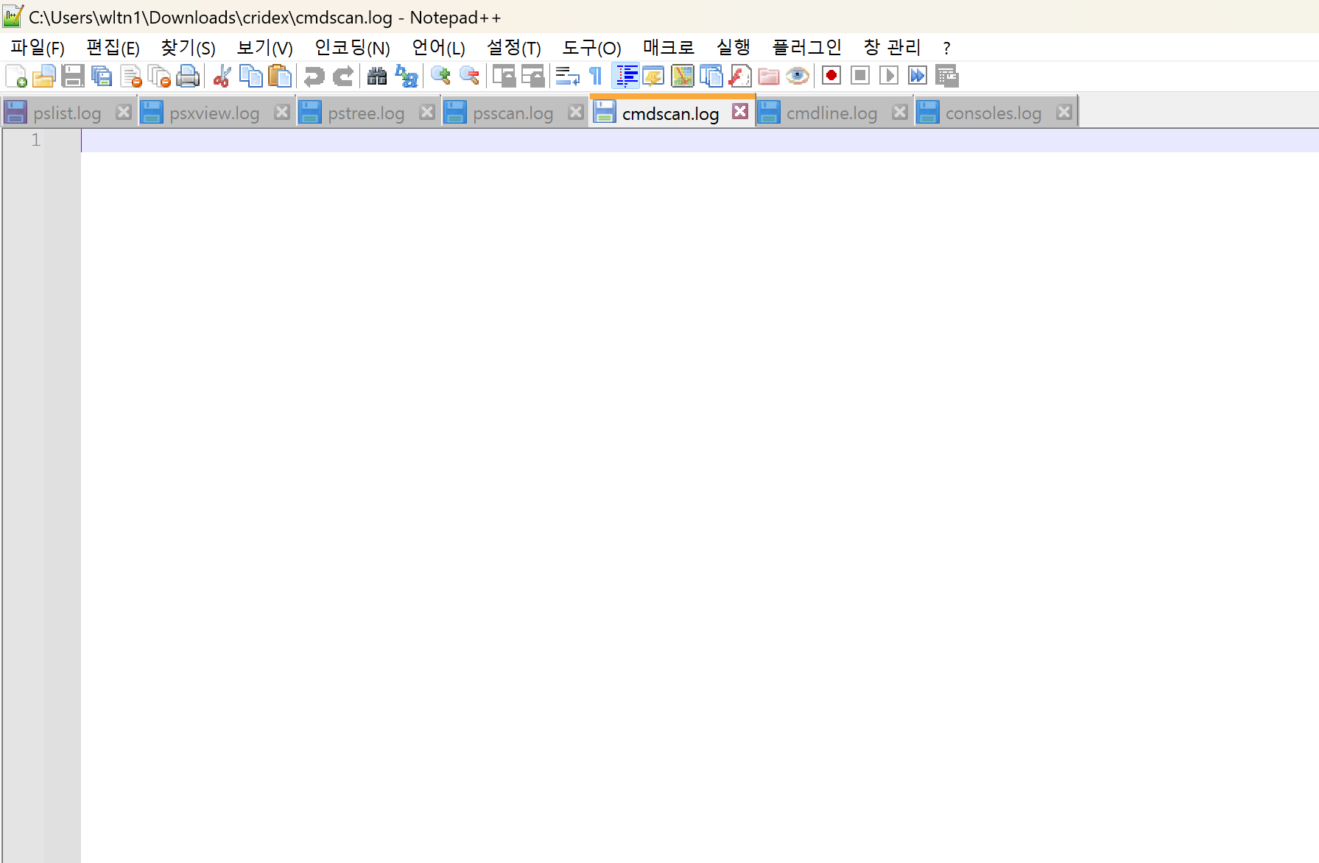Open the 실행 menu
This screenshot has width=1319, height=863.
click(x=734, y=48)
